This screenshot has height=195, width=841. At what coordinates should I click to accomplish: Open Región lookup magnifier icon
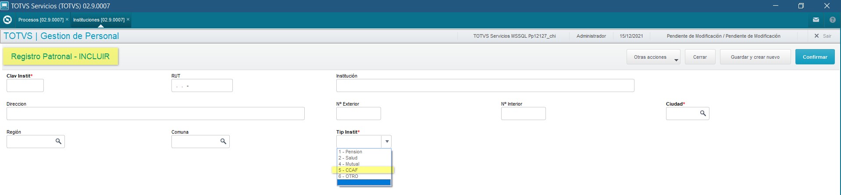[x=58, y=142]
